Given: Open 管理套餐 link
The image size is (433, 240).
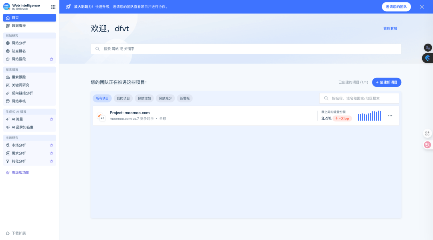Looking at the screenshot, I should click(390, 28).
